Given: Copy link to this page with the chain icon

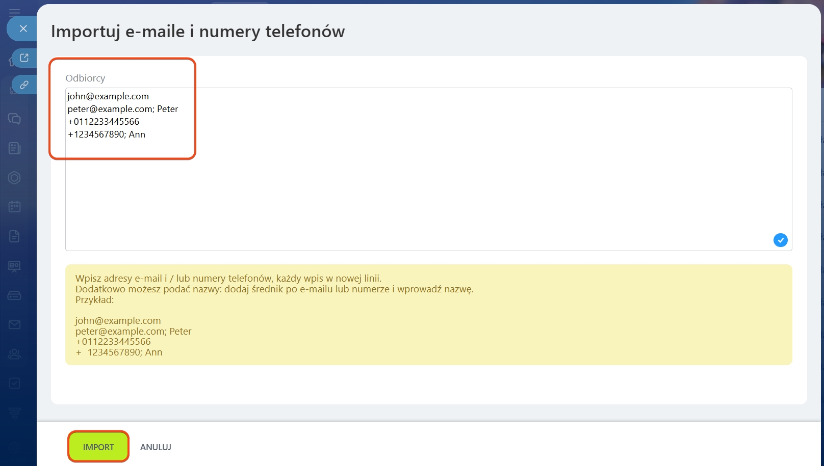Looking at the screenshot, I should pyautogui.click(x=24, y=85).
